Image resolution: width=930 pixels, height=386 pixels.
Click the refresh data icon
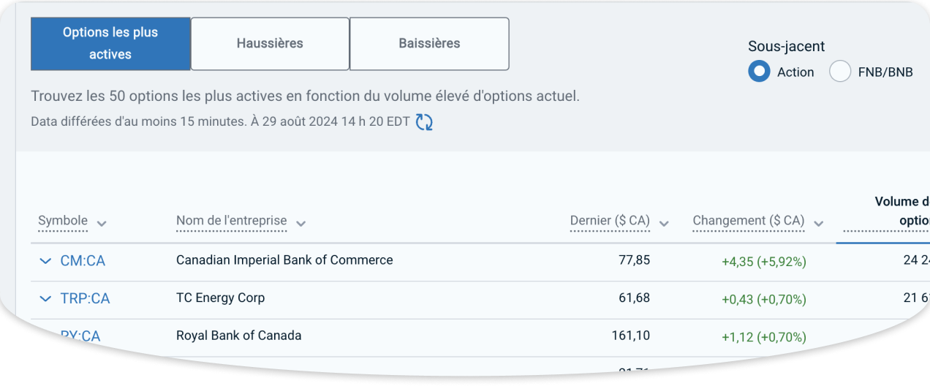424,122
